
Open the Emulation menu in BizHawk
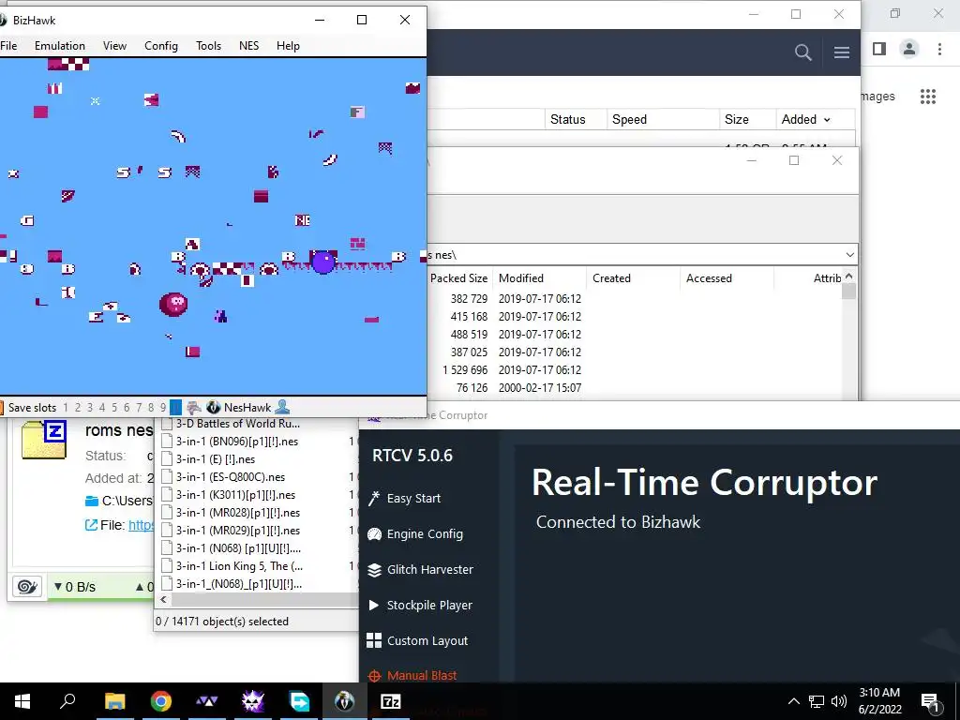pos(59,46)
